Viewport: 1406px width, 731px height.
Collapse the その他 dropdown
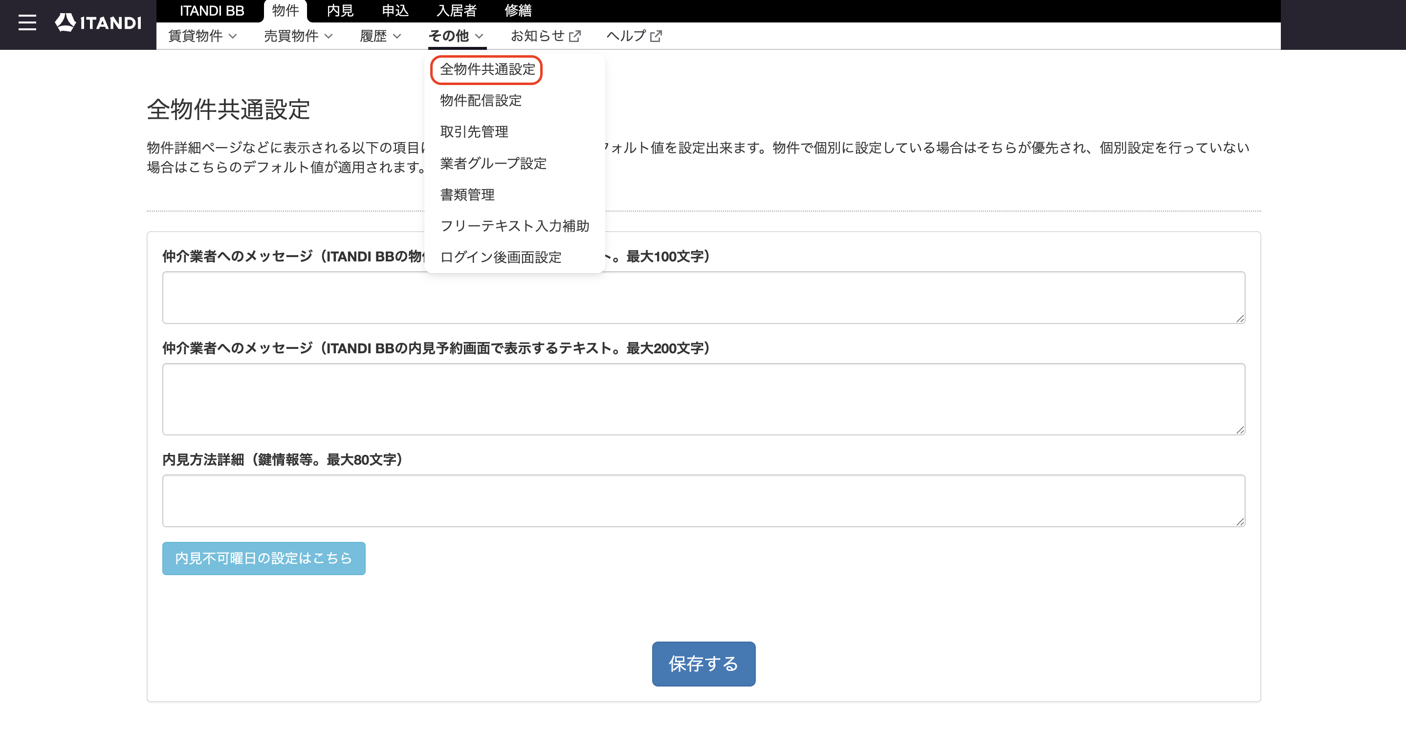(456, 36)
